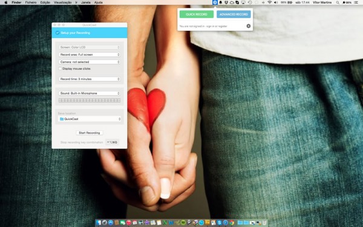Launch iMovie star icon in Dock
363x227 pixels.
[147, 223]
